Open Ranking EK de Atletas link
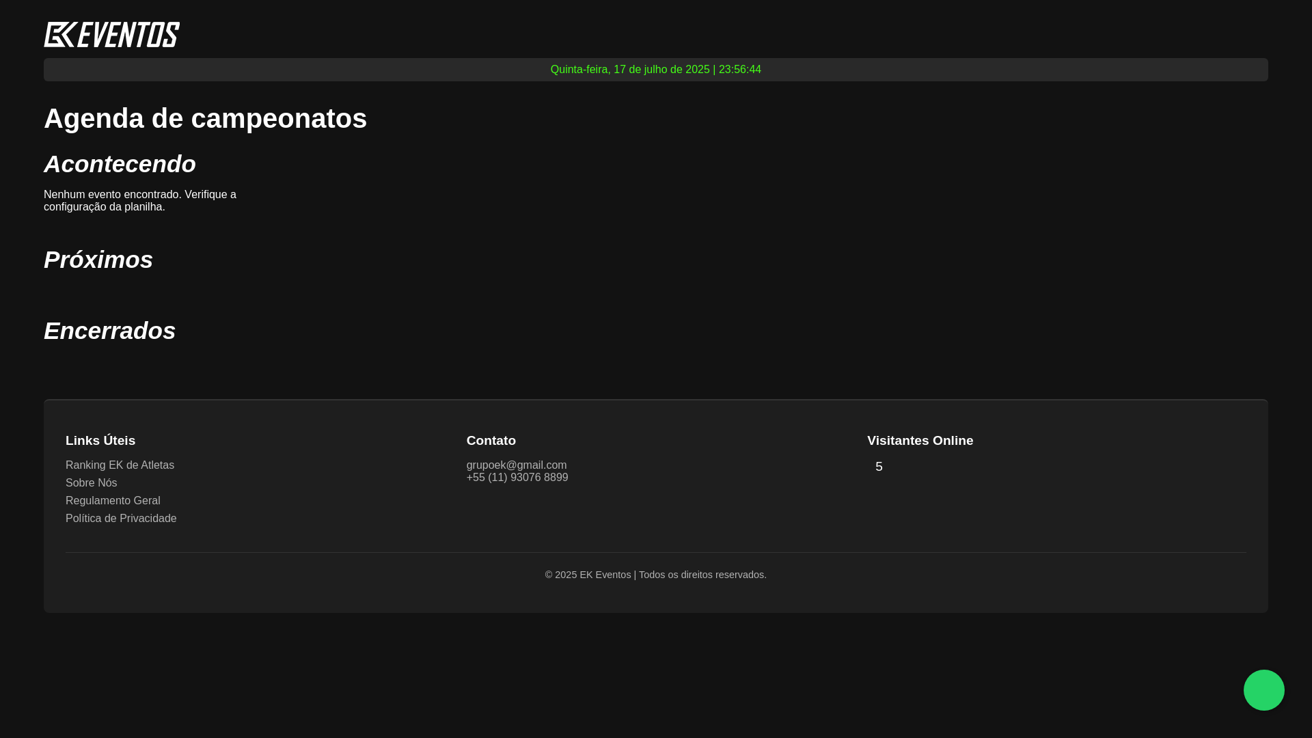Screen dimensions: 1312x738 coord(120,465)
